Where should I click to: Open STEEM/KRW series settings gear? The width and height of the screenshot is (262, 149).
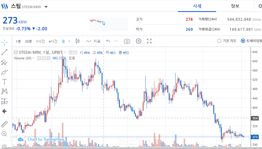coord(75,53)
